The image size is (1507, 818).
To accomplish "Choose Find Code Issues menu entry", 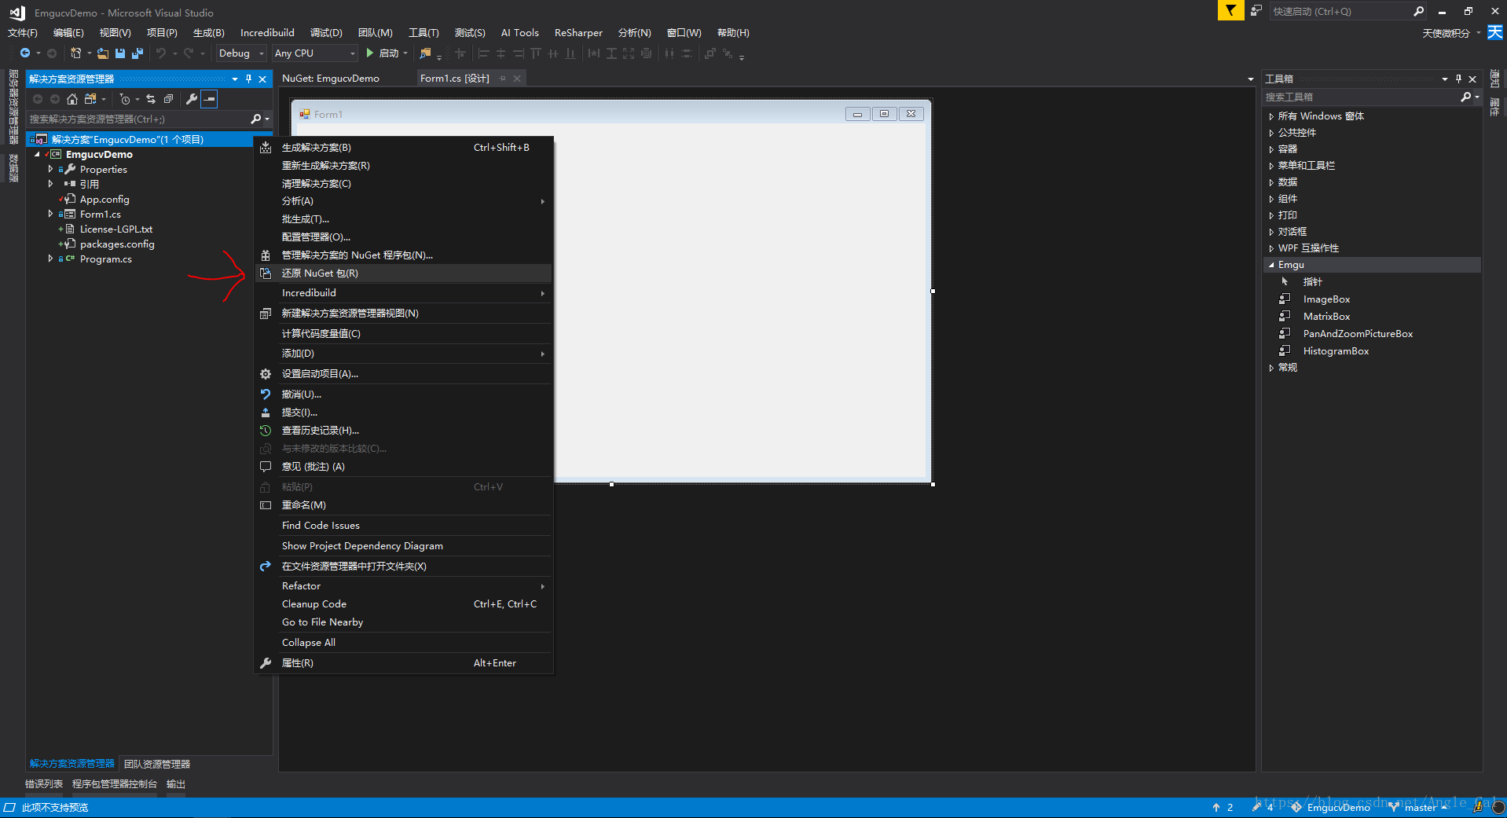I will (404, 525).
